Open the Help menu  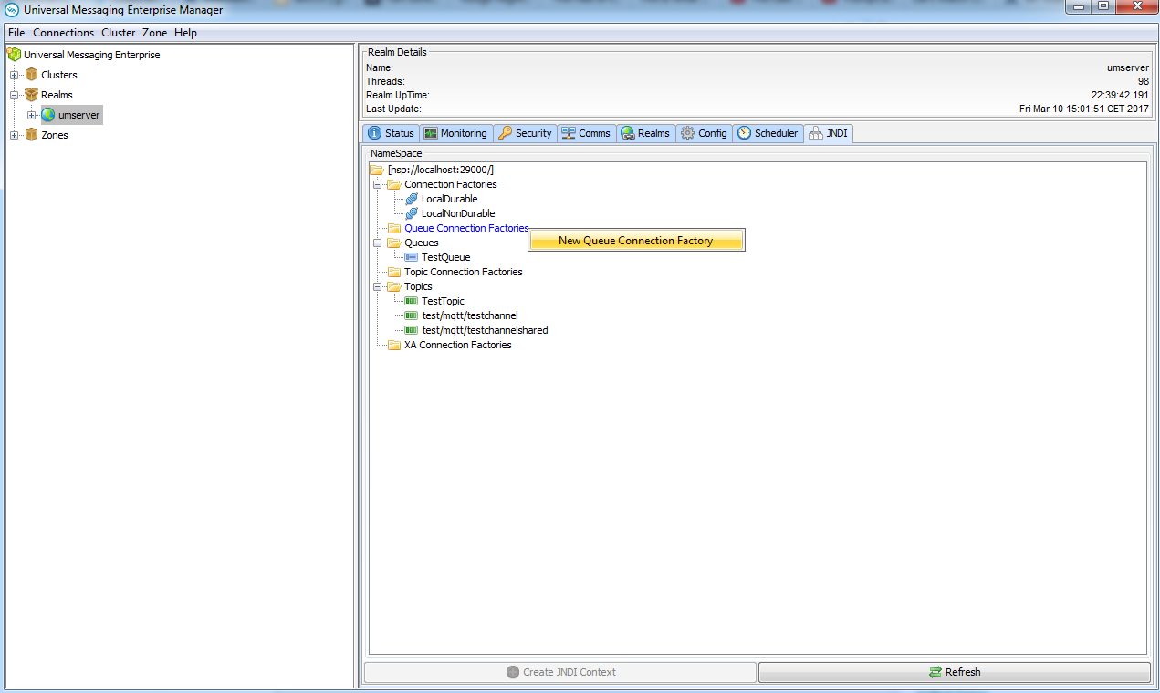(185, 33)
